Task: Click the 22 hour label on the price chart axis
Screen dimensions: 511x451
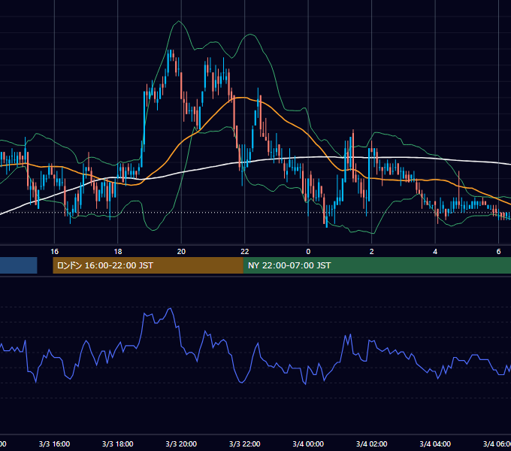Action: pyautogui.click(x=245, y=252)
